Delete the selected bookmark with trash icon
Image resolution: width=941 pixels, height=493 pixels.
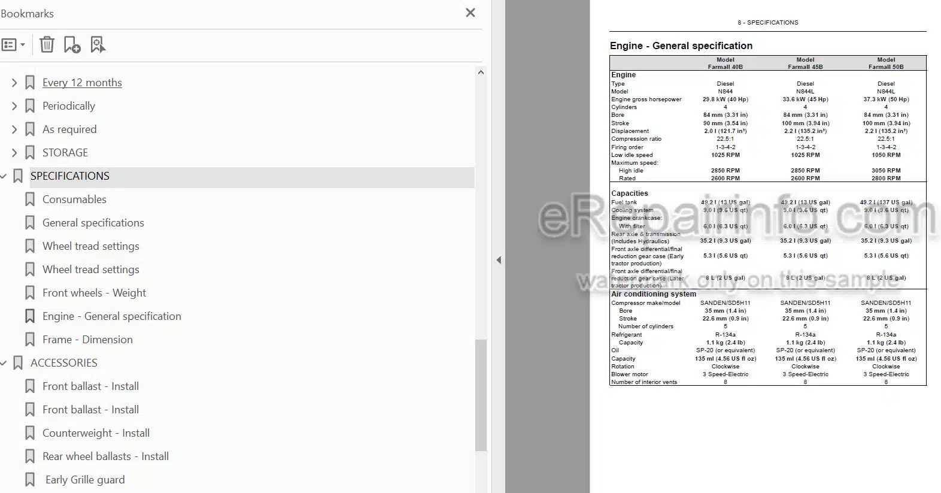(x=47, y=45)
